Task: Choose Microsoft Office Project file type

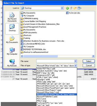Action: coord(57,90)
